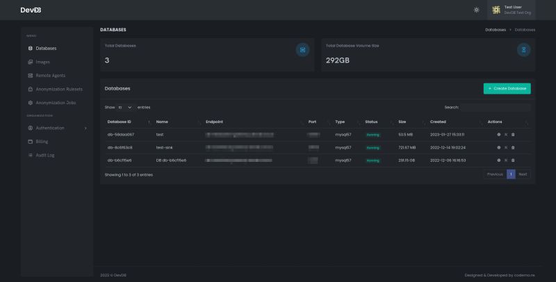
Task: Click database ID db-8c6f63c8
Action: point(120,147)
